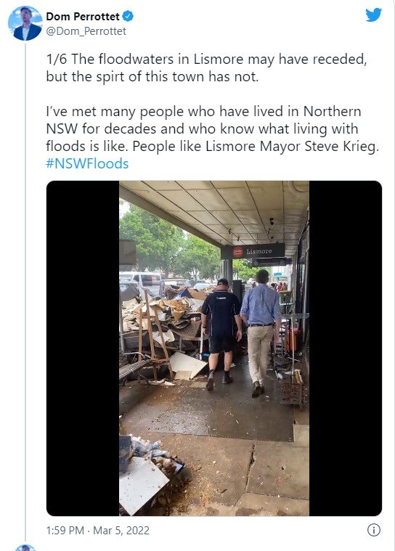The width and height of the screenshot is (395, 551).
Task: Open the Twitter bird logo
Action: point(373,15)
